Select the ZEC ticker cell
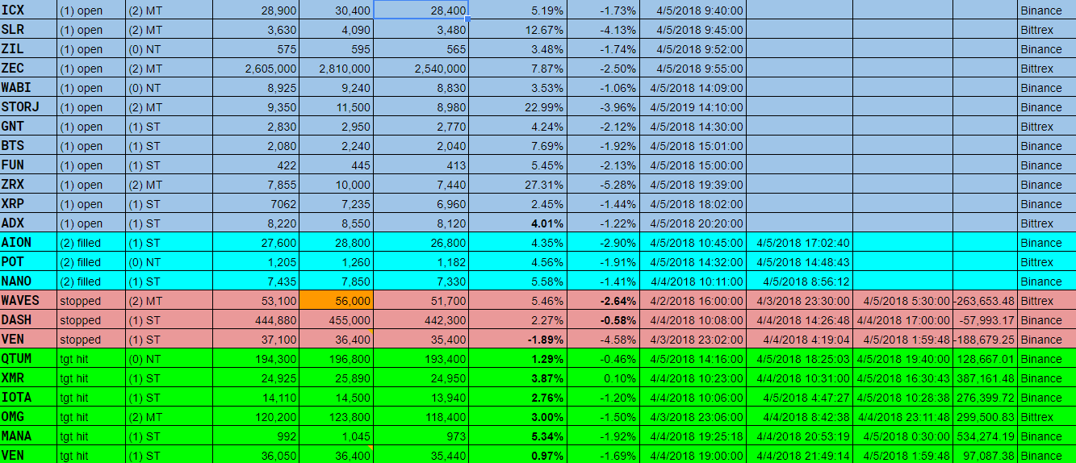Screen dimensions: 1076x463 (28, 69)
